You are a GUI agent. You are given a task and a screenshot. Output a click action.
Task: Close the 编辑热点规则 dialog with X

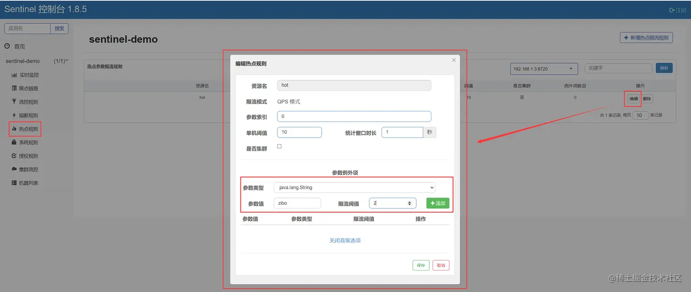[454, 60]
